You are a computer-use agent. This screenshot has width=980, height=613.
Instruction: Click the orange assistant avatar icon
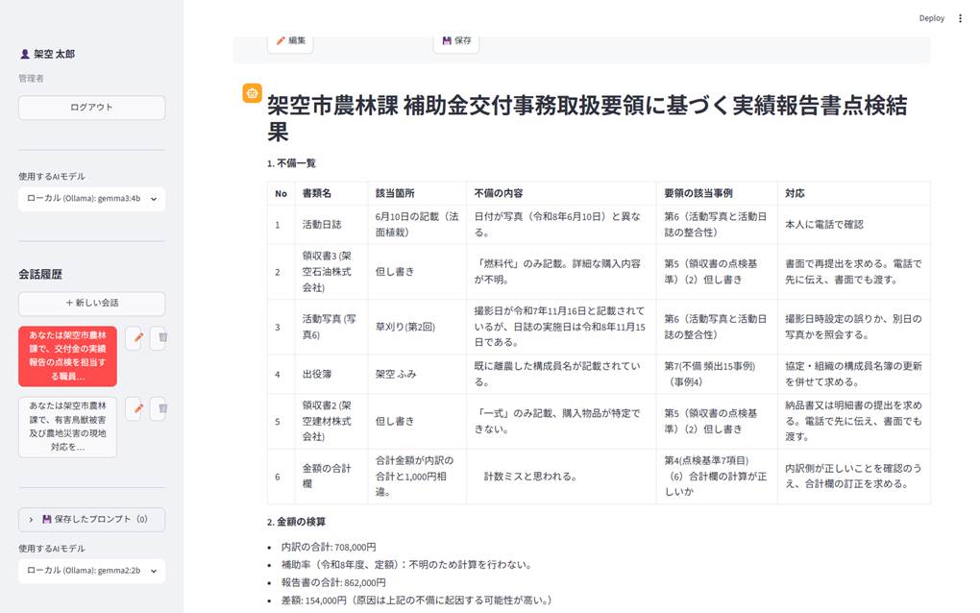pyautogui.click(x=252, y=93)
